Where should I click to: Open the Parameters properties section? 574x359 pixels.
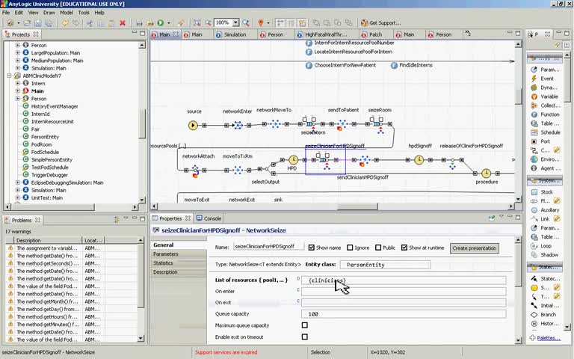[179, 254]
